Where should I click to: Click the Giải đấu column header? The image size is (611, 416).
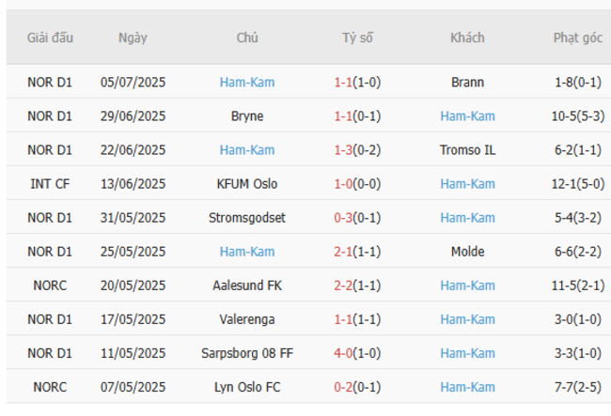click(50, 39)
